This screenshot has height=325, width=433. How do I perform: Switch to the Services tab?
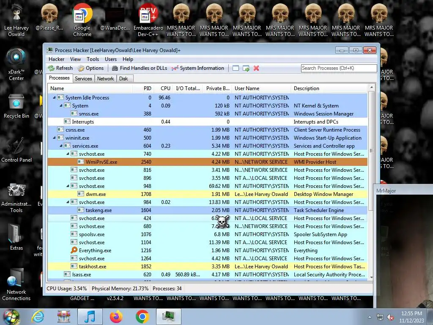pyautogui.click(x=83, y=78)
